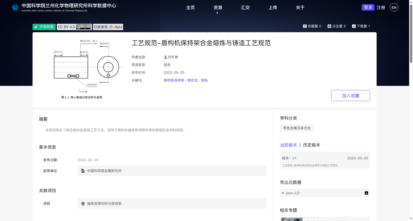Click the 登录 button
This screenshot has height=221, width=413.
(368, 7)
